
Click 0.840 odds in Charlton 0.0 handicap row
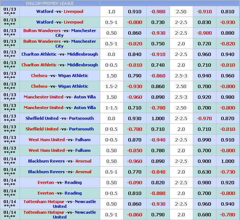(x=135, y=55)
